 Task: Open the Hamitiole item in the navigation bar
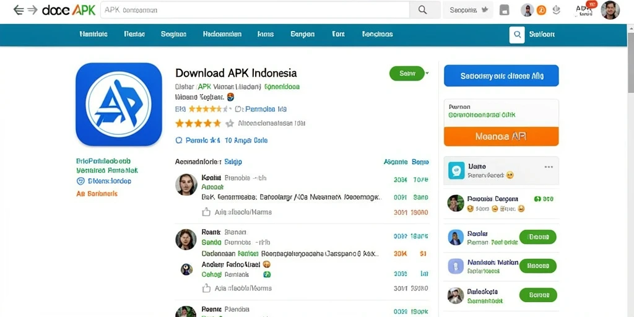(x=93, y=35)
